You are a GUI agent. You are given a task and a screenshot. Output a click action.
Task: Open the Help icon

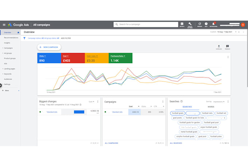click(206, 24)
